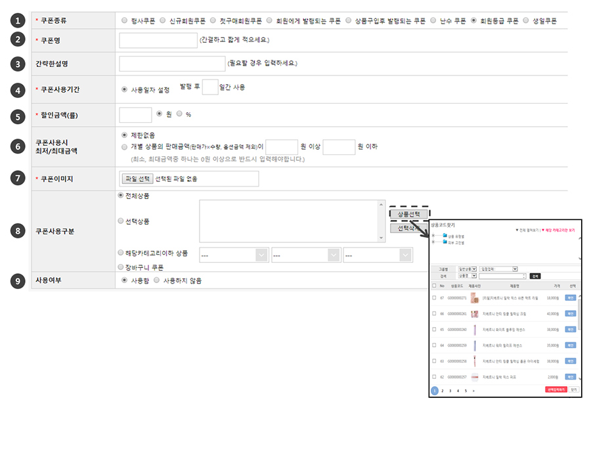Click the 상품 유형별 folder icon
The height and width of the screenshot is (463, 591).
coord(445,236)
